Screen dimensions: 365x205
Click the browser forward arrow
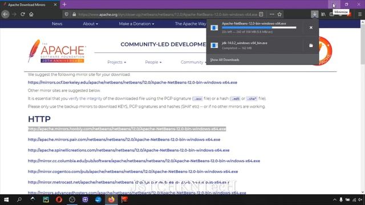pyautogui.click(x=14, y=14)
